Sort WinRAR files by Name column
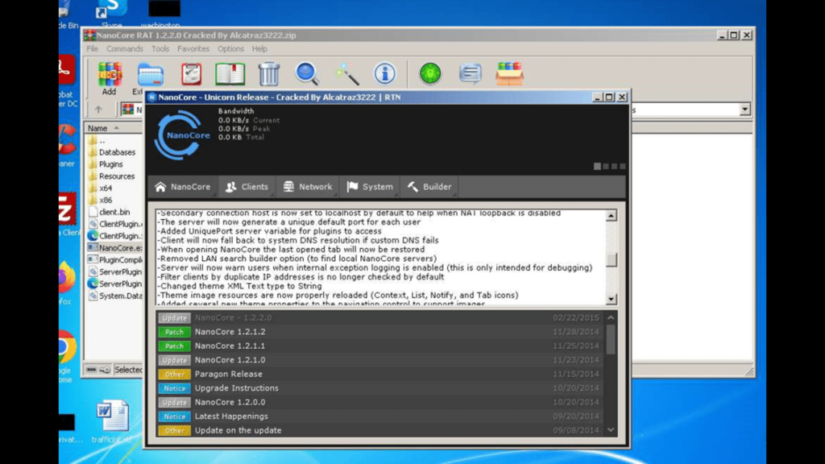 (112, 128)
